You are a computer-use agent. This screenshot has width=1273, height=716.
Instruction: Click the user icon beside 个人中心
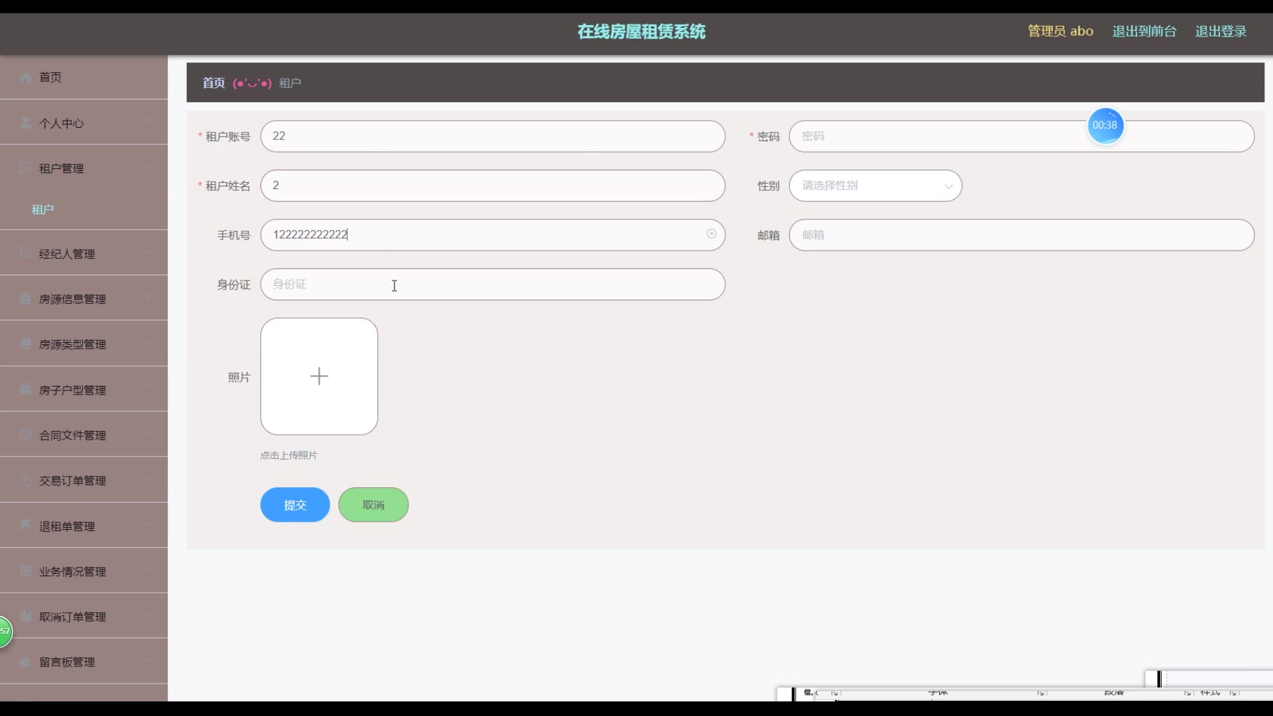coord(26,123)
